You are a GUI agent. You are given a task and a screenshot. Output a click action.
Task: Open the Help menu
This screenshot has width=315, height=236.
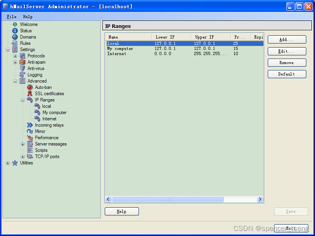27,17
